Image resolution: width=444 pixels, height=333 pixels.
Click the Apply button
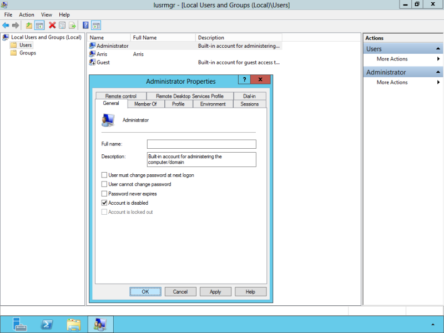pyautogui.click(x=215, y=292)
